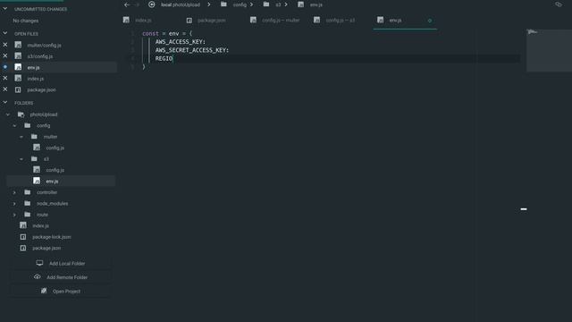Collapse the Folders section
Viewport: 572px width, 322px height.
click(5, 103)
